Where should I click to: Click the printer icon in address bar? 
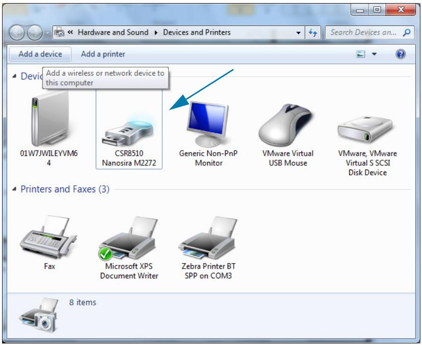coord(59,32)
